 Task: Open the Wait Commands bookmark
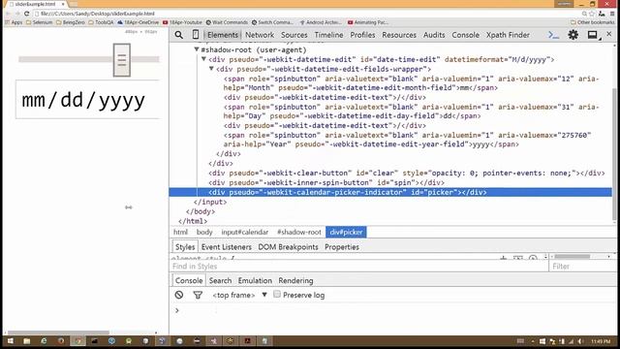pyautogui.click(x=227, y=22)
